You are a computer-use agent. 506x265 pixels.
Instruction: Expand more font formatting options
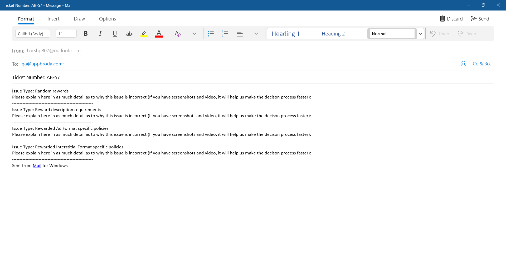pos(194,34)
